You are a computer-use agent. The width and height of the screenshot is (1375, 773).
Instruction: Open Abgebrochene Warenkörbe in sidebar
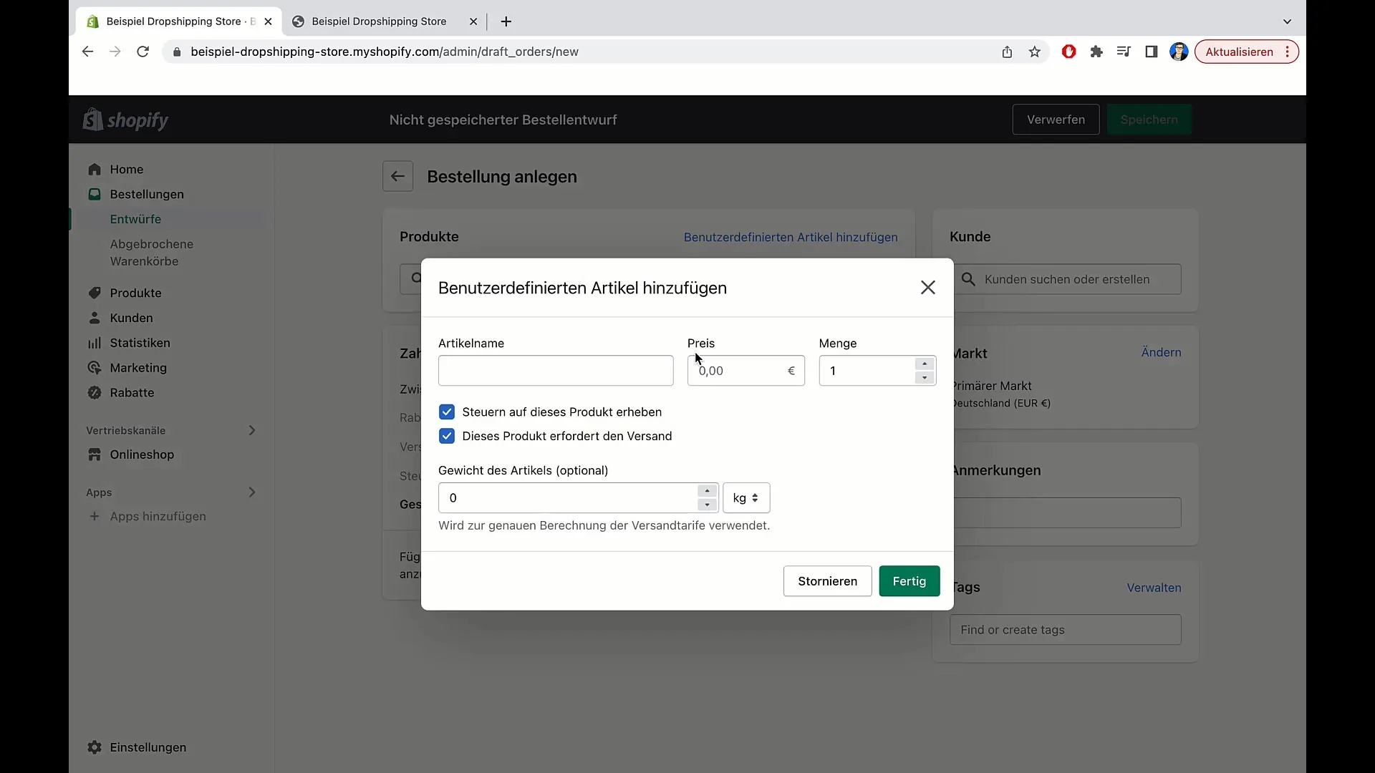tap(151, 253)
